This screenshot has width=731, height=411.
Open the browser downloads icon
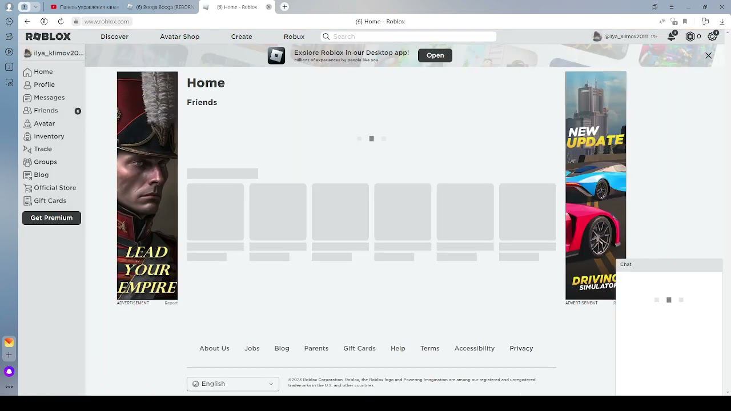click(x=722, y=22)
